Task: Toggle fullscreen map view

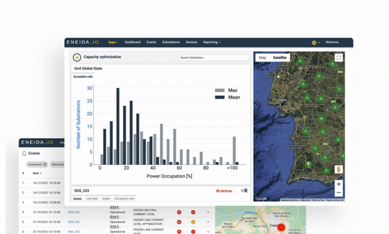Action: 338,58
